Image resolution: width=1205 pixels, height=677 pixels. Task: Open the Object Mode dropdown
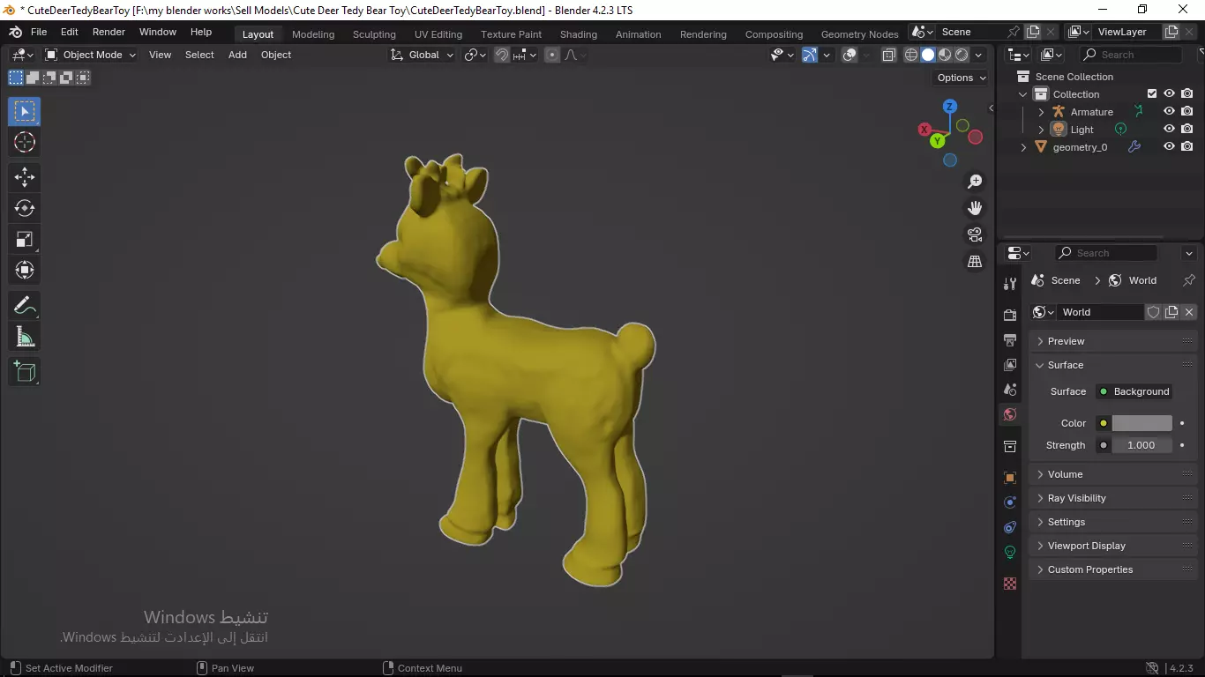click(x=91, y=55)
